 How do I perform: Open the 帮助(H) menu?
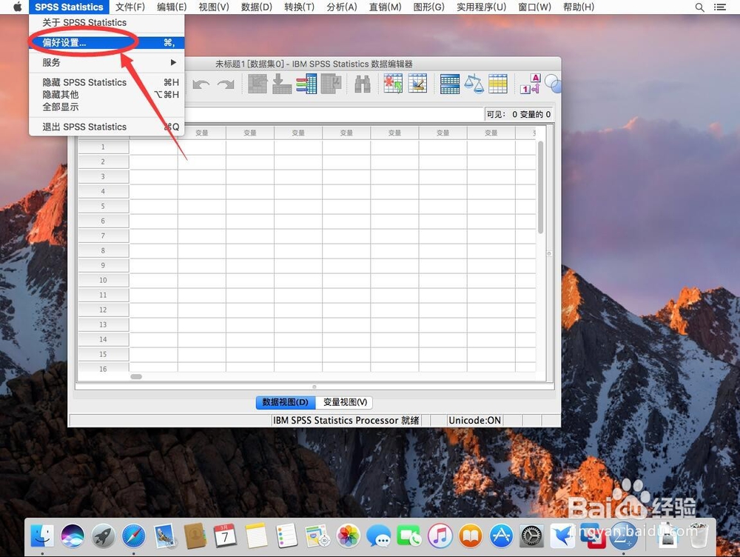pyautogui.click(x=579, y=7)
